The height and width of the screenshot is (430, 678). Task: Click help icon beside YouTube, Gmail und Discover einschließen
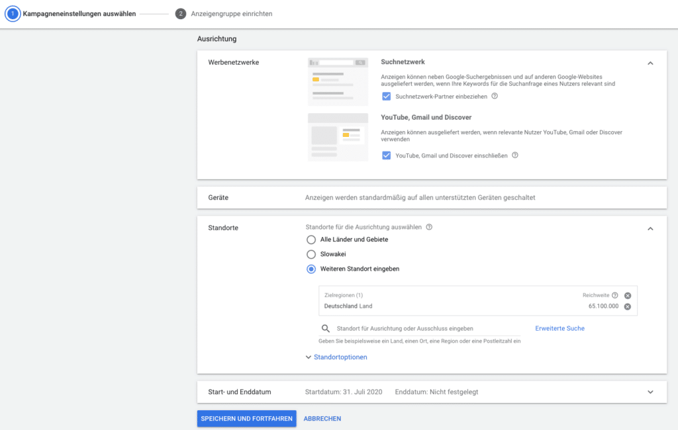click(x=515, y=155)
